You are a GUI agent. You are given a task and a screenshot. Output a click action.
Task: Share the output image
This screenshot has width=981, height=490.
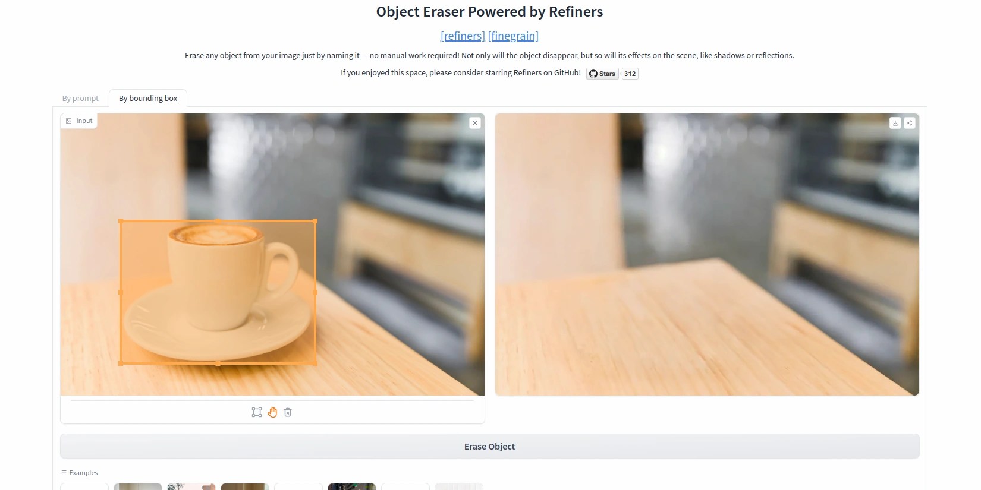pyautogui.click(x=910, y=123)
